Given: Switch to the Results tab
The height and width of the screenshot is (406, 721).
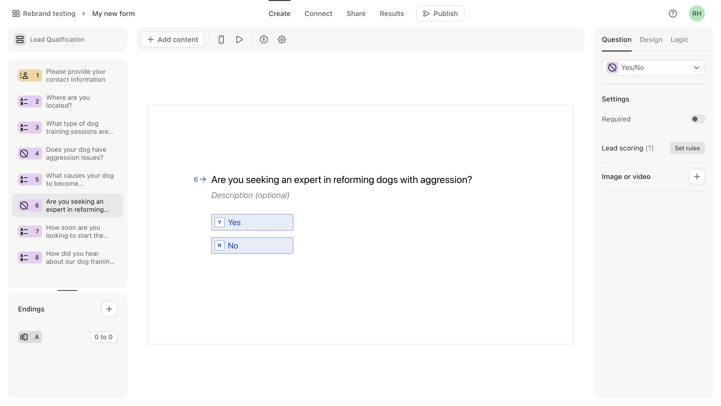Looking at the screenshot, I should point(392,13).
